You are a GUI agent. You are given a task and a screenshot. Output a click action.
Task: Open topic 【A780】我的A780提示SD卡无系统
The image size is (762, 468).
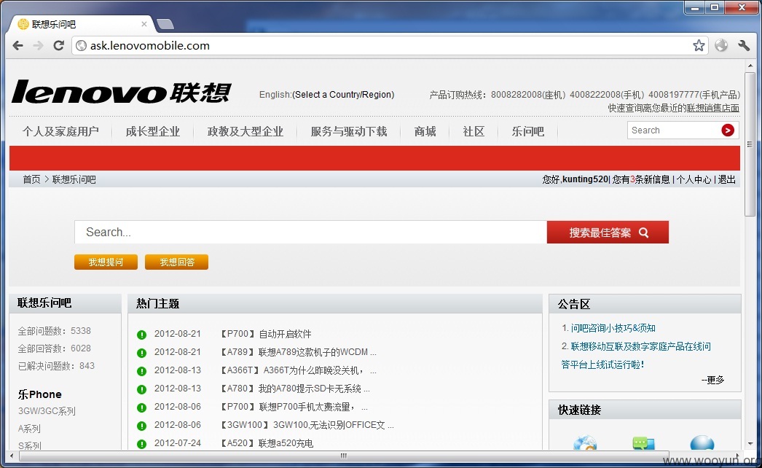point(294,389)
